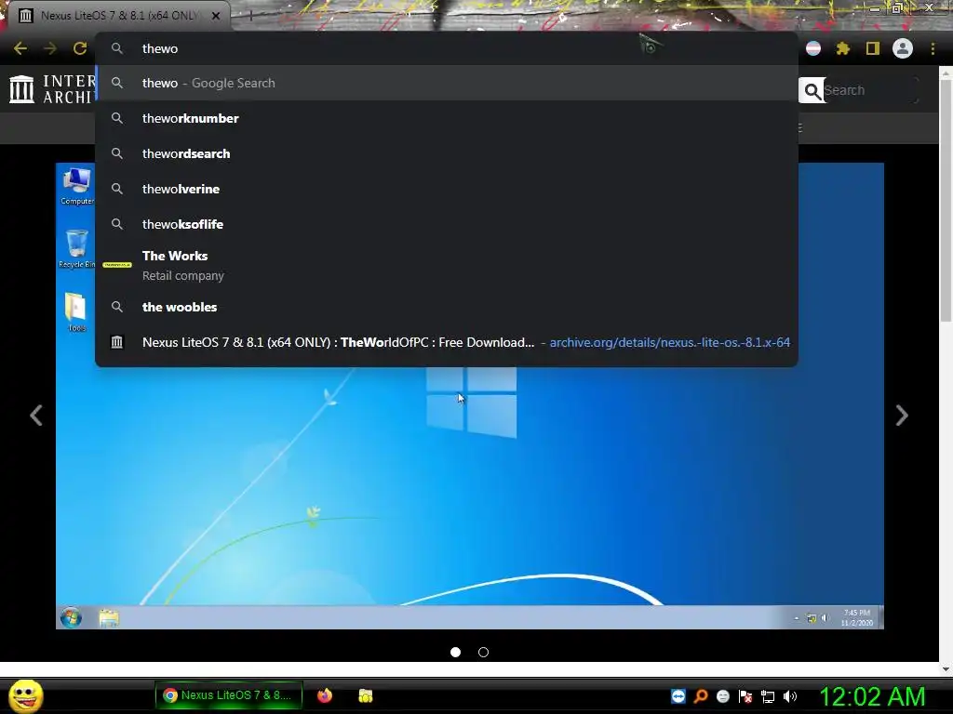Click the orange magnifier tray icon
This screenshot has height=714, width=953.
[x=701, y=696]
